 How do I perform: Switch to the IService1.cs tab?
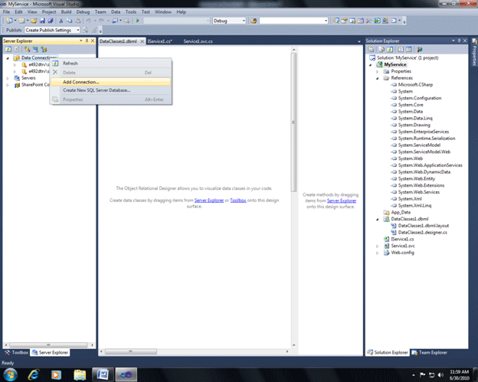point(160,41)
